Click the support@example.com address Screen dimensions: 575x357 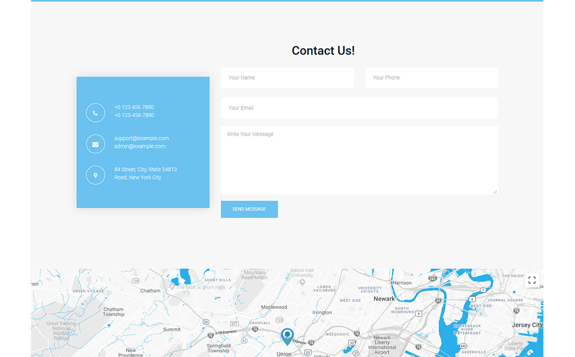coord(142,139)
